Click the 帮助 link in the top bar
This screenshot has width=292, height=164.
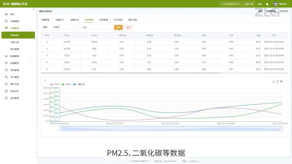pyautogui.click(x=260, y=4)
